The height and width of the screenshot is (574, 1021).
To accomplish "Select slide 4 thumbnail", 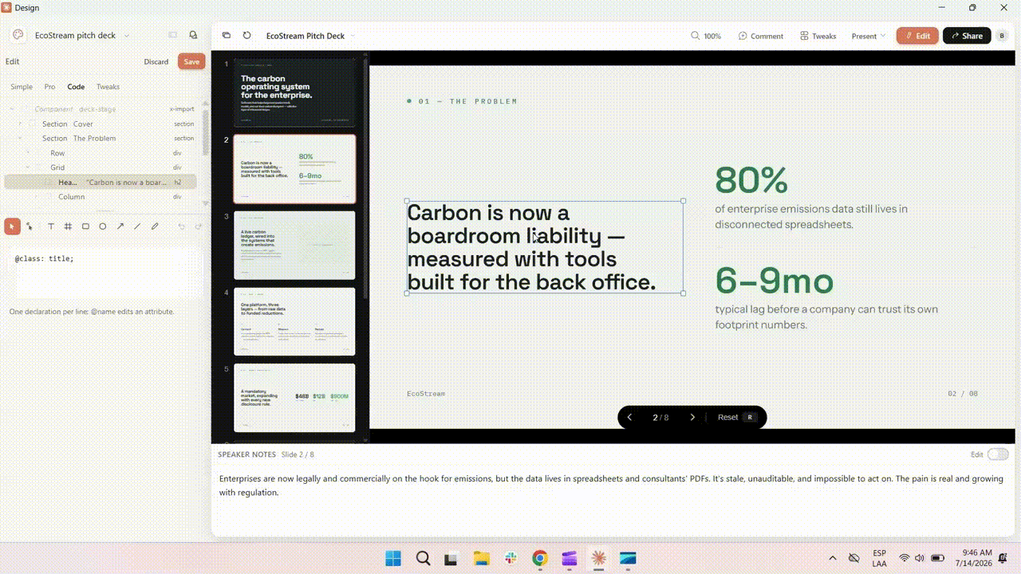I will tap(294, 321).
